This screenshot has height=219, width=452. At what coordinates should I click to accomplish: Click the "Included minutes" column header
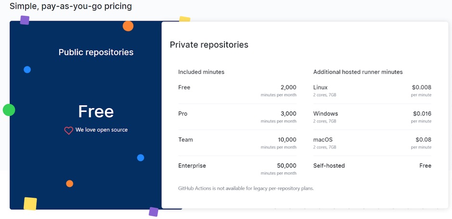[x=201, y=72]
